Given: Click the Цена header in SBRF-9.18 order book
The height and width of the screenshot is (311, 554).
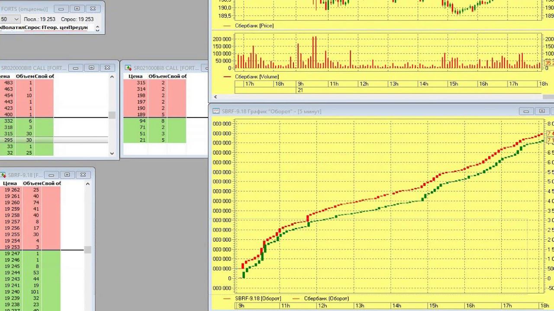Looking at the screenshot, I should tap(10, 184).
